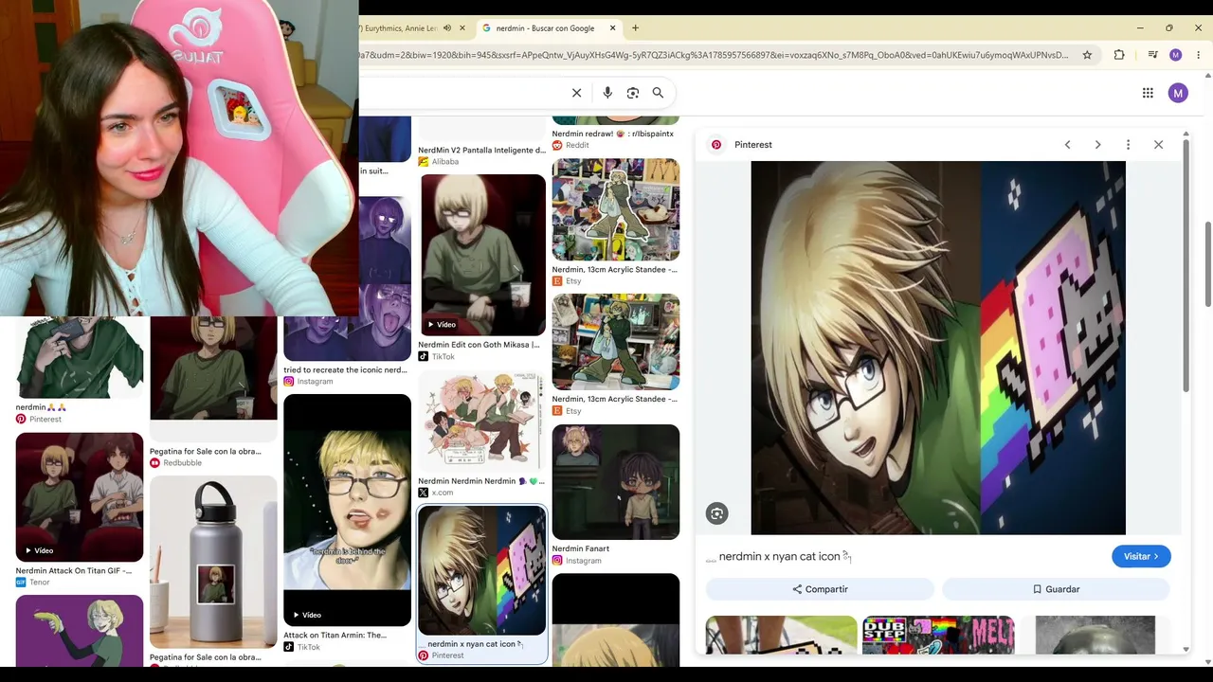Image resolution: width=1213 pixels, height=682 pixels.
Task: Submit search with the magnifier icon
Action: (x=658, y=93)
